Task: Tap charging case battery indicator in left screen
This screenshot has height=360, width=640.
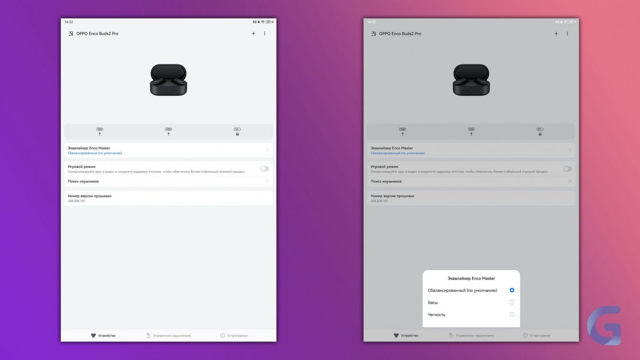Action: click(237, 131)
